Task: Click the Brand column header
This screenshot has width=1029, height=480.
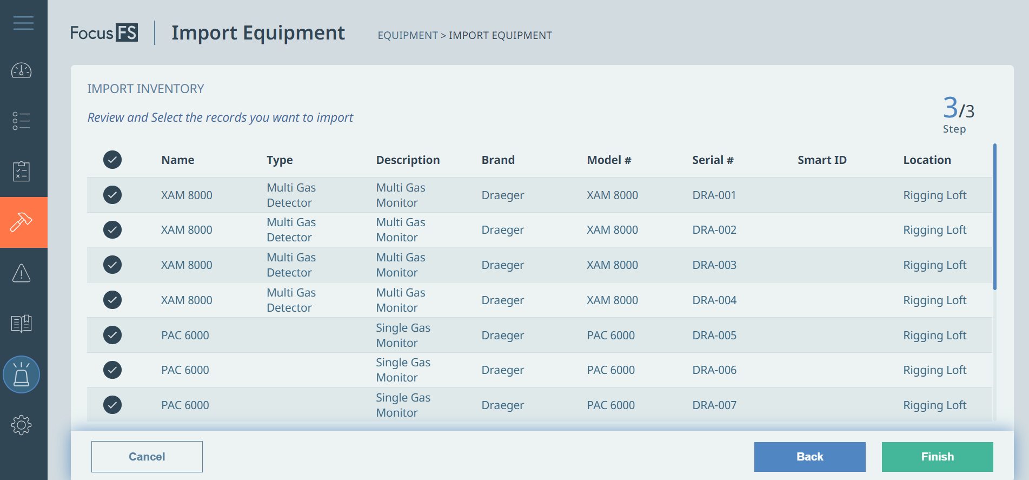Action: pos(498,160)
